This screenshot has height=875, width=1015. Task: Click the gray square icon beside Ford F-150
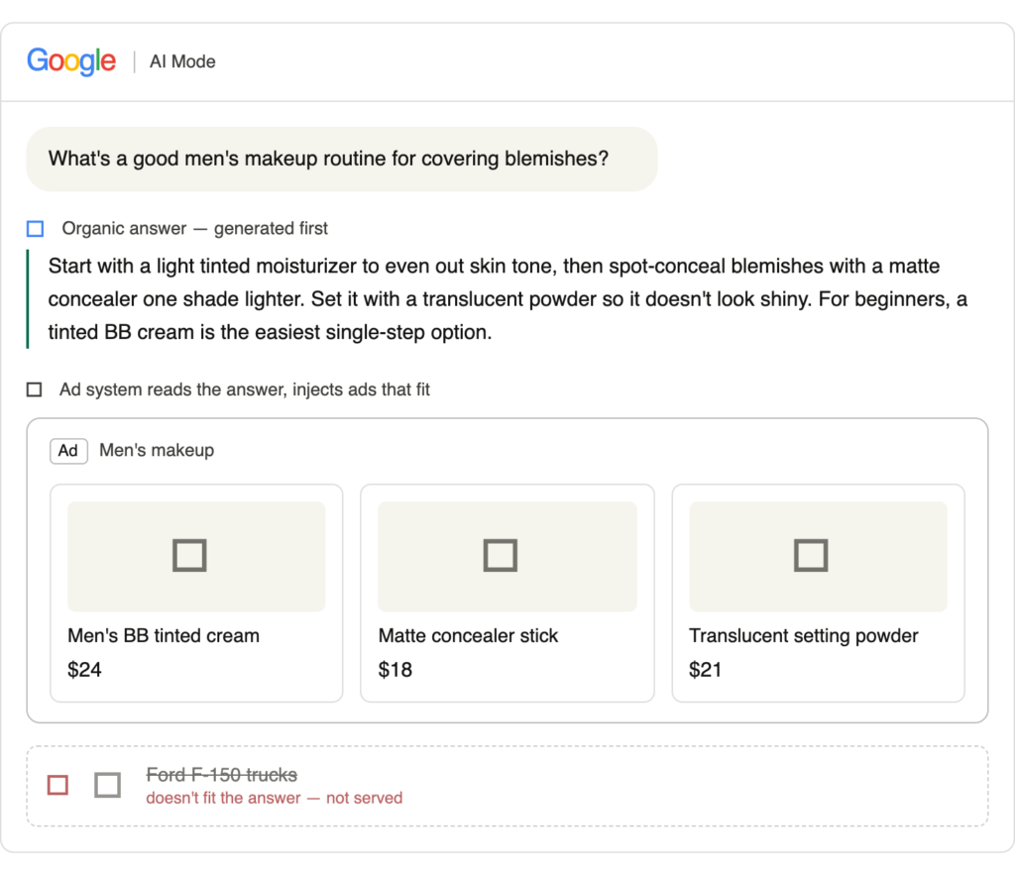pos(107,785)
